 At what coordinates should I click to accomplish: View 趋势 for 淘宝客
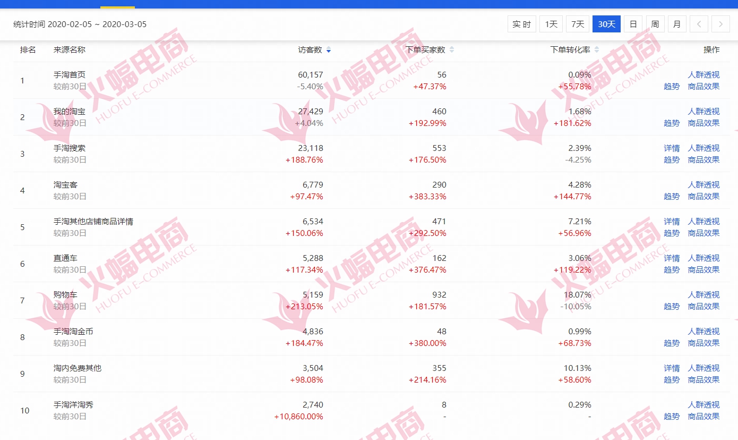(672, 197)
